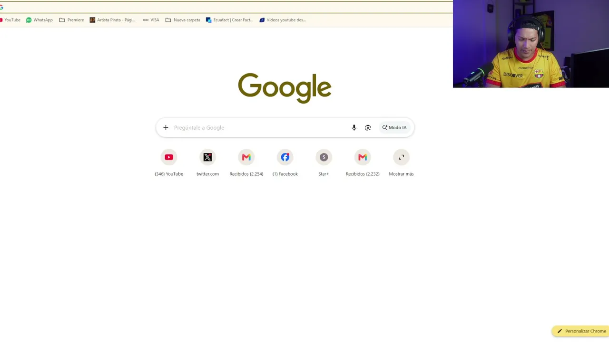
Task: Expand shortcuts with Mostrar más
Action: point(401,163)
